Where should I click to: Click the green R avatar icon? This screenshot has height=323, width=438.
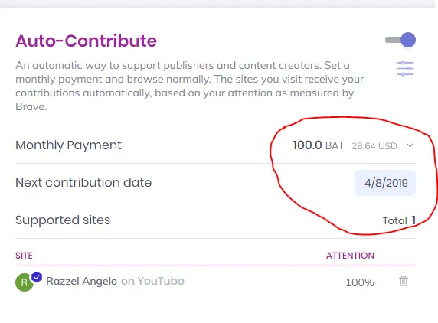point(25,282)
